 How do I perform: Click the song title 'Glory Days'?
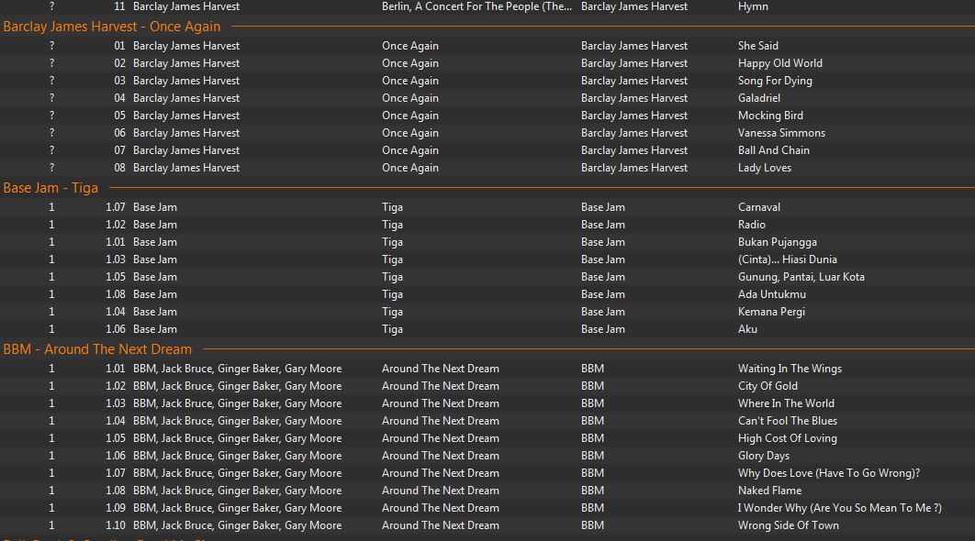pos(764,456)
